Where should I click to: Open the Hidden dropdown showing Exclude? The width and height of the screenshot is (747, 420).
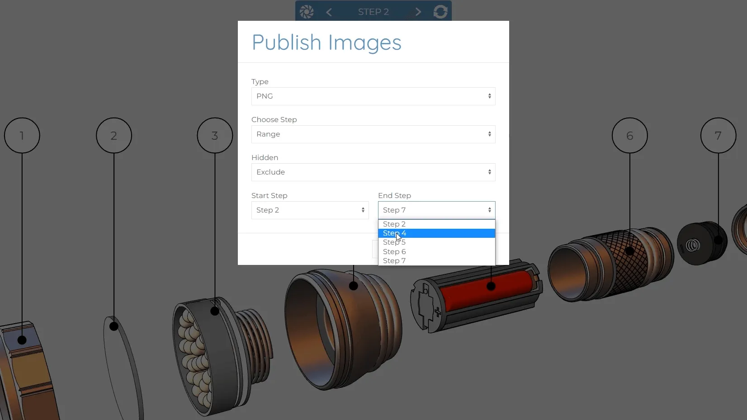[373, 172]
